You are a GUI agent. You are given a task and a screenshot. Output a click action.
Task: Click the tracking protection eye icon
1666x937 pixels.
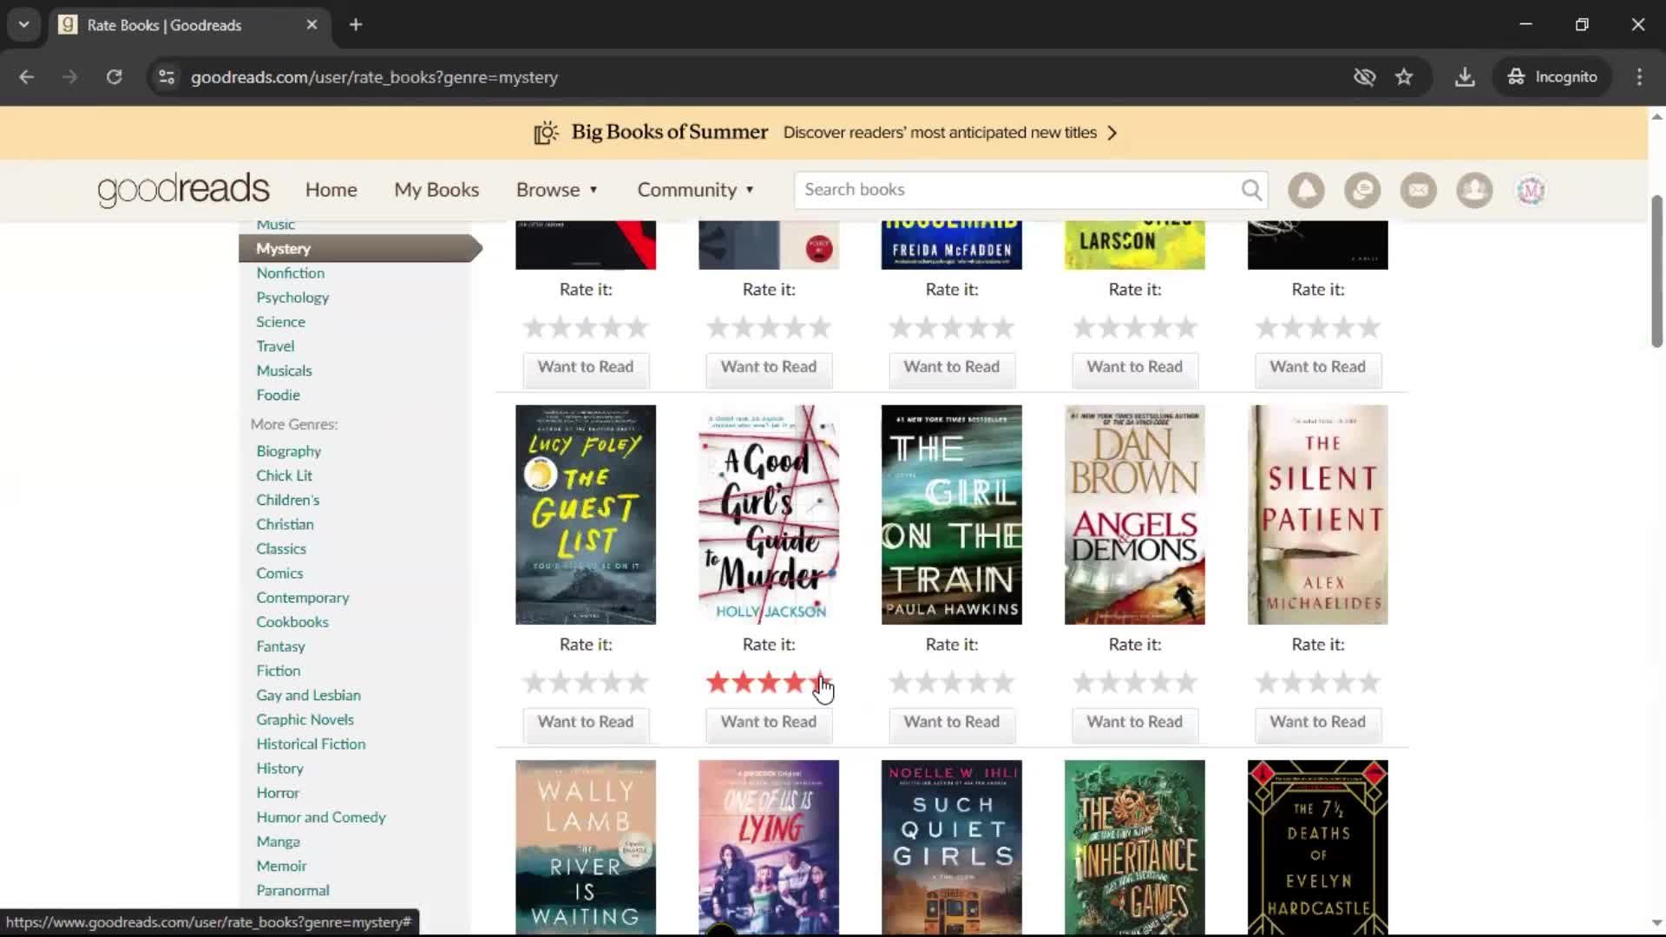[1364, 77]
